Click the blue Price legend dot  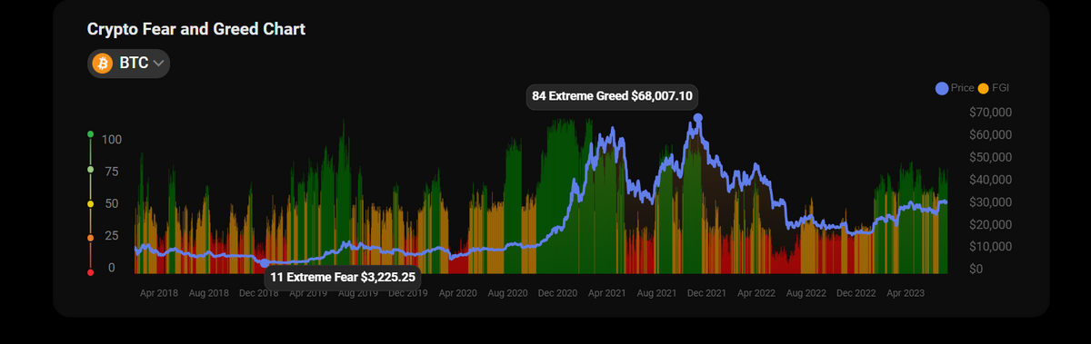point(942,88)
